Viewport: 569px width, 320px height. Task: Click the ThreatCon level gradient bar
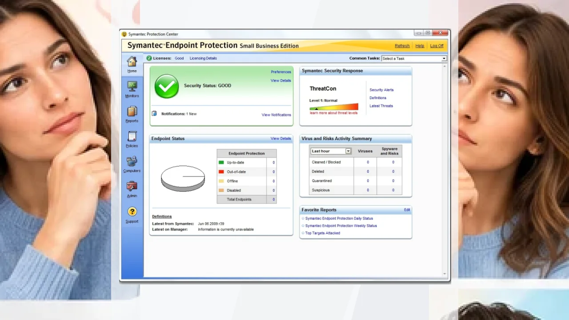click(334, 107)
